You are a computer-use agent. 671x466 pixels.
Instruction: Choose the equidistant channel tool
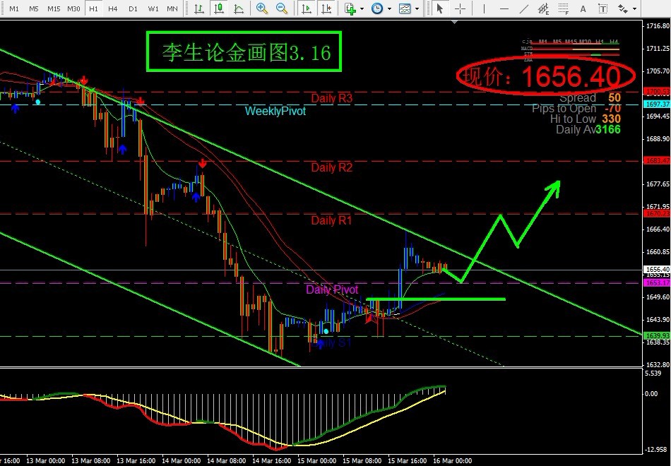[x=542, y=9]
